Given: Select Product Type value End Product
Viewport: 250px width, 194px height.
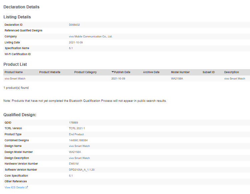Looking at the screenshot, I should 76,134.
